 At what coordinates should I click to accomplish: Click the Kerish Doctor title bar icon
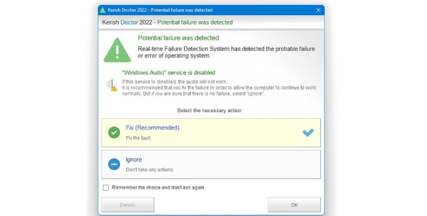point(103,10)
